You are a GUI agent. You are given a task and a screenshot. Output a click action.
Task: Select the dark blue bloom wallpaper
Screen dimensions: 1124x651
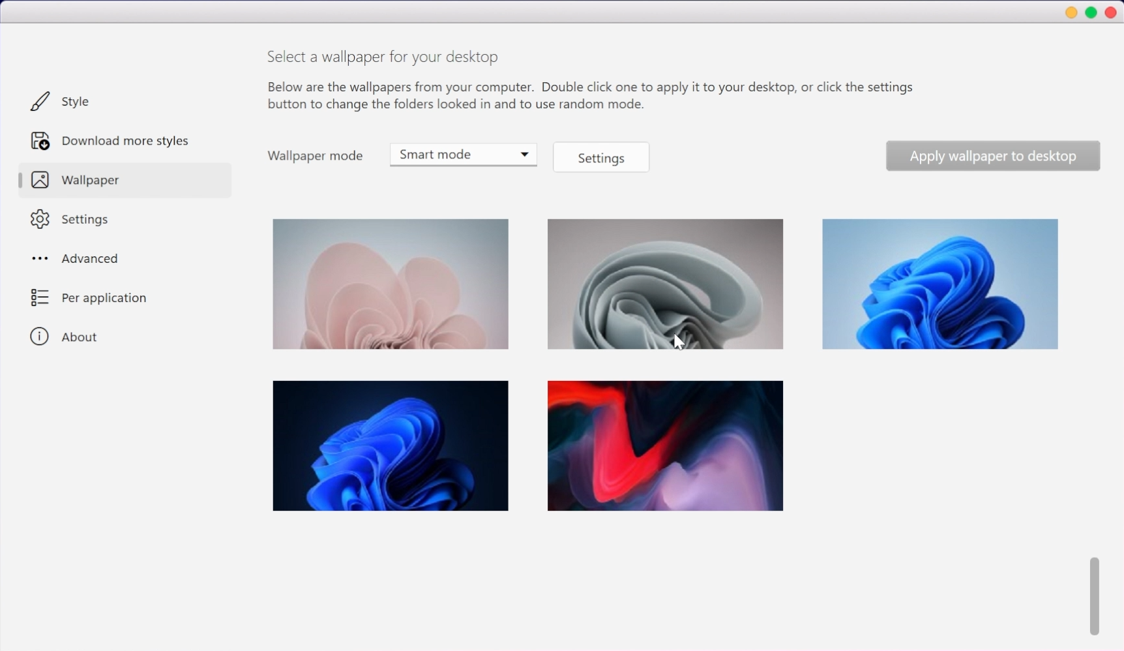pyautogui.click(x=390, y=446)
